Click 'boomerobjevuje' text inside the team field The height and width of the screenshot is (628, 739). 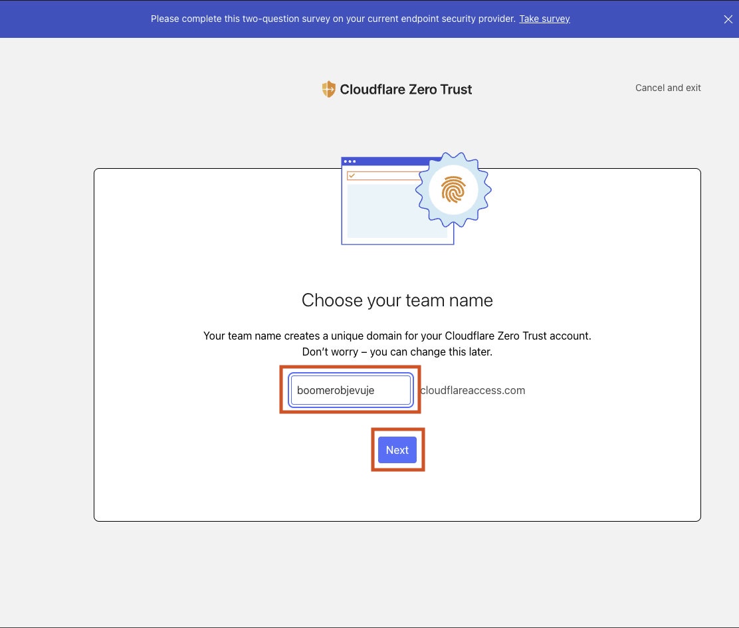pos(336,391)
